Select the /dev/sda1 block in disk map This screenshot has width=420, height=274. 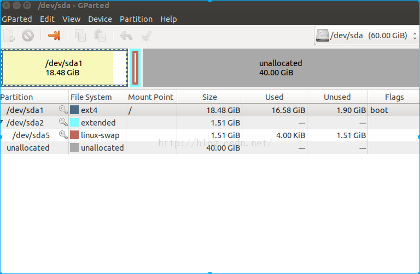pos(65,68)
